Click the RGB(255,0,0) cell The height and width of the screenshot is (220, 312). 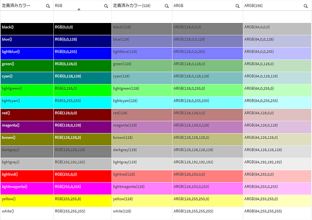82,176
